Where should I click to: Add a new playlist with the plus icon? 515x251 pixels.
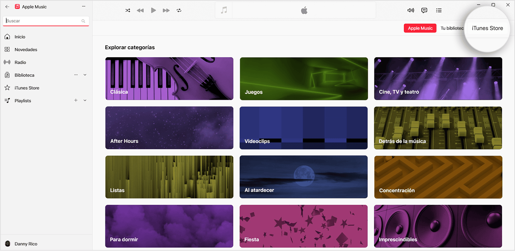point(76,100)
